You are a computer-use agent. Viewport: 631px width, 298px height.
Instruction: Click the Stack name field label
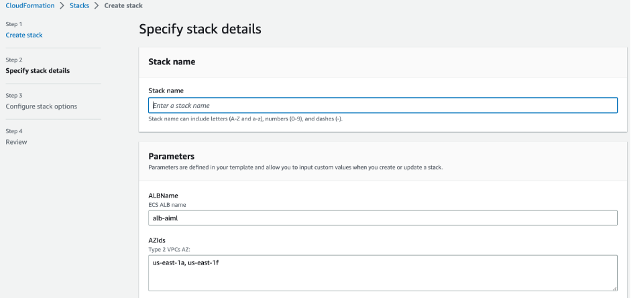166,90
